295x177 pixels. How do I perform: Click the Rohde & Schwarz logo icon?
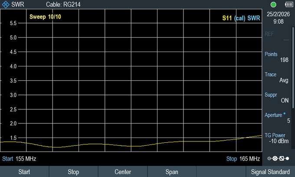coord(6,4)
